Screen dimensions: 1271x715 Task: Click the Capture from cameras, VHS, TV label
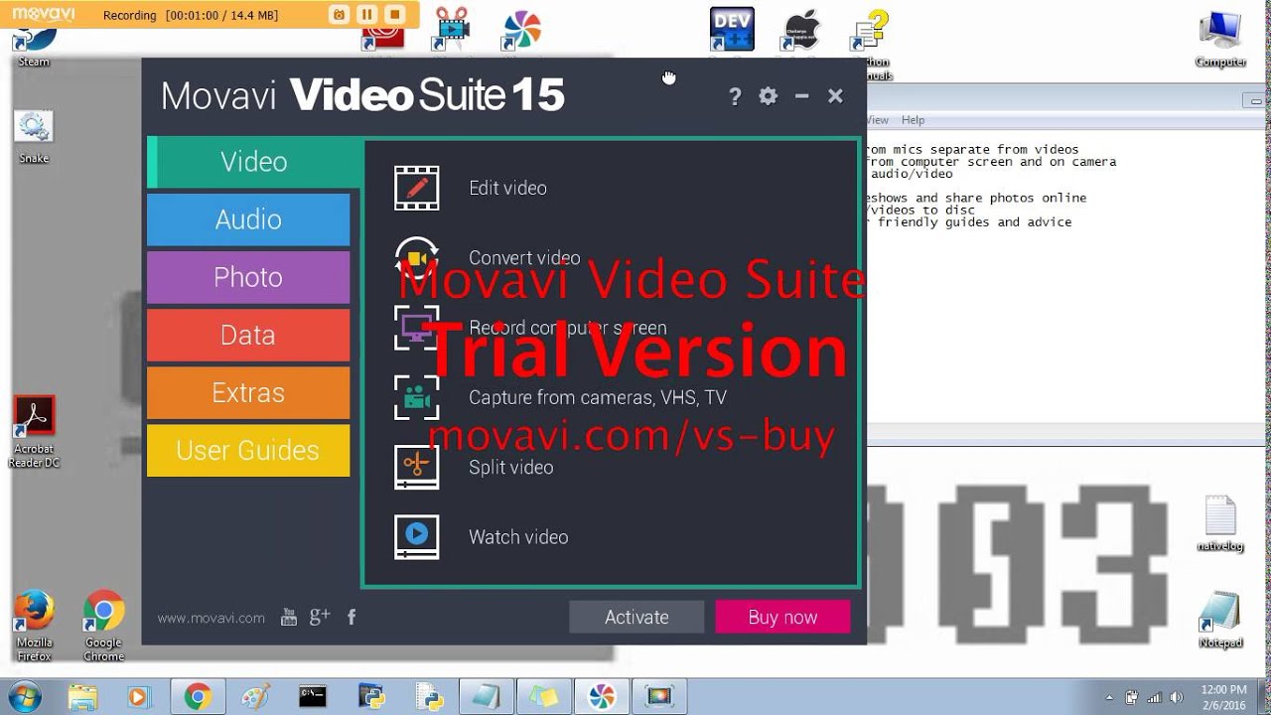point(598,397)
